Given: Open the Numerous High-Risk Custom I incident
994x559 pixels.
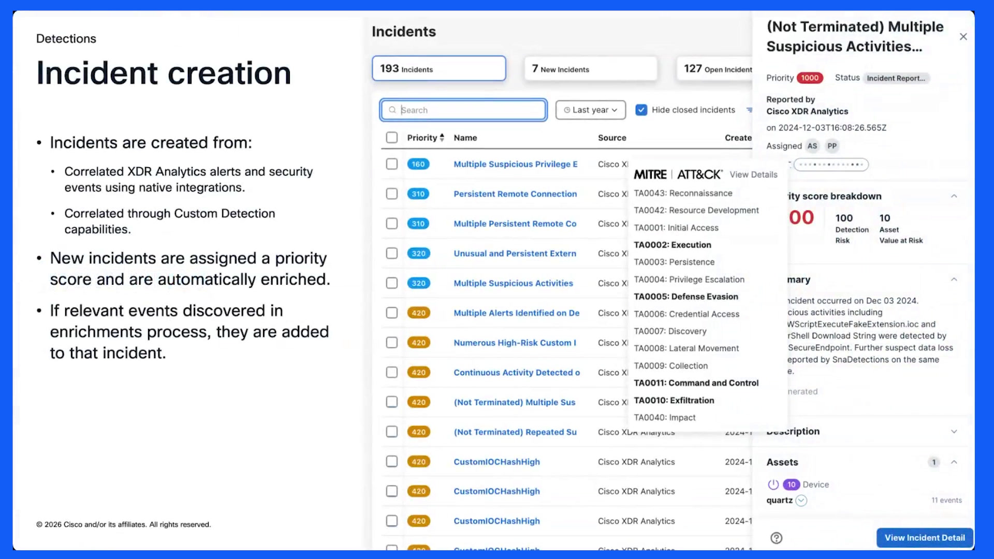Looking at the screenshot, I should click(x=515, y=343).
